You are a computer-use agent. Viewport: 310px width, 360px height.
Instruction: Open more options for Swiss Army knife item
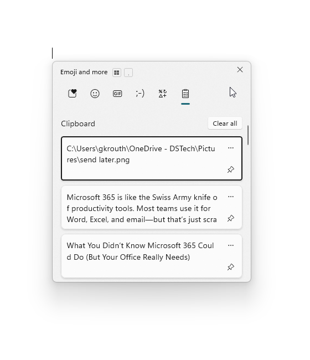point(231,197)
